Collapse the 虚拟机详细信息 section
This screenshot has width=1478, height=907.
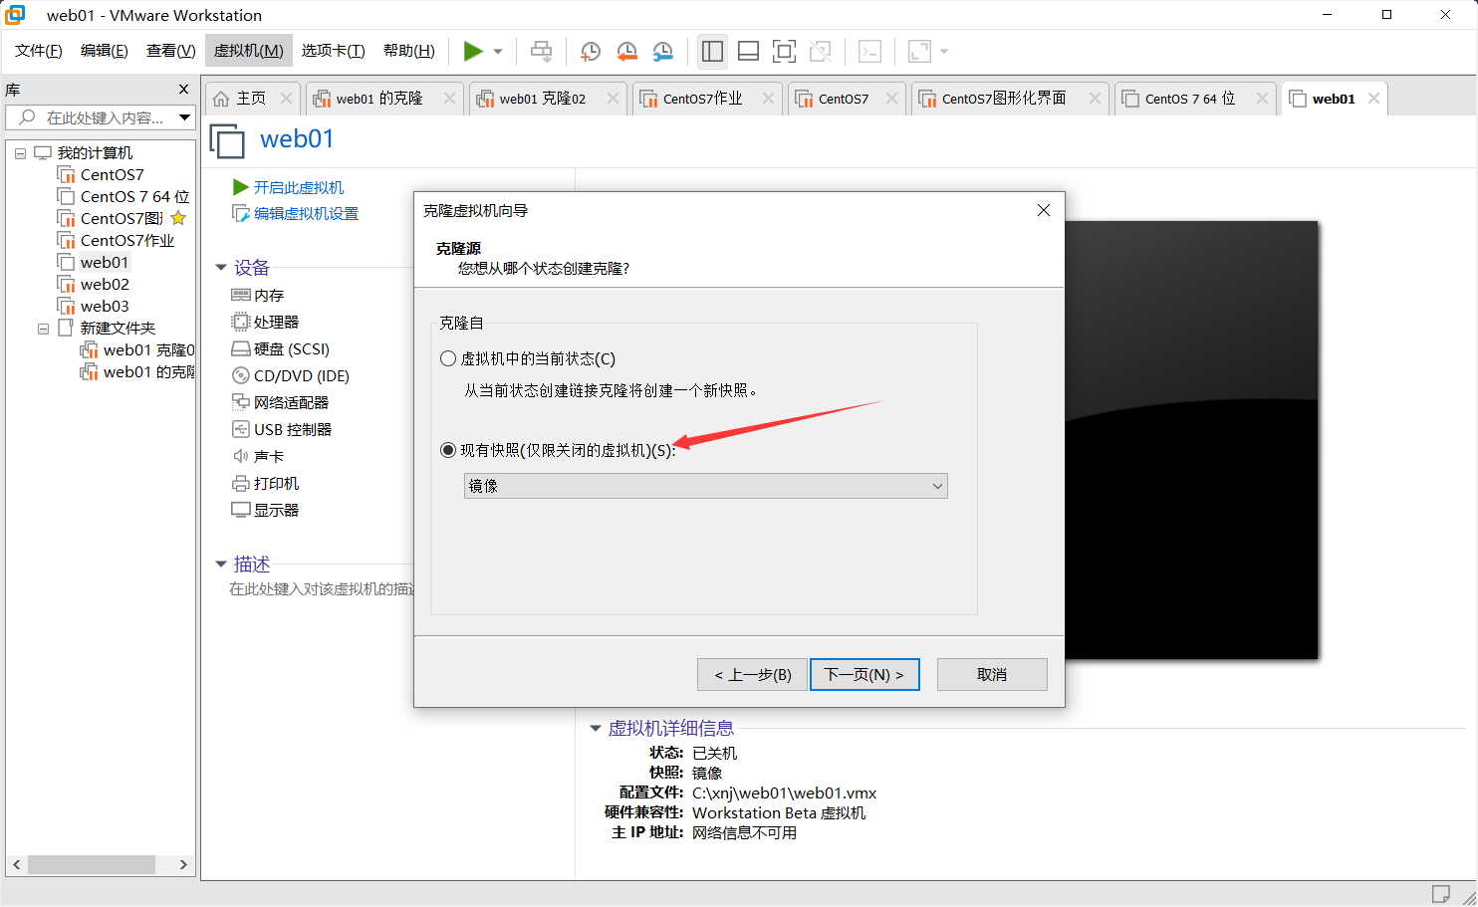pos(596,728)
